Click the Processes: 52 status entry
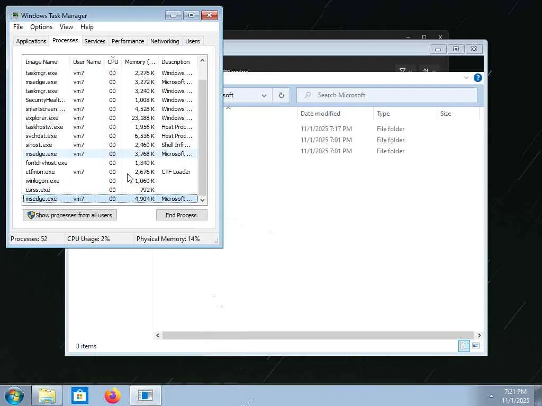542x406 pixels. pos(29,239)
